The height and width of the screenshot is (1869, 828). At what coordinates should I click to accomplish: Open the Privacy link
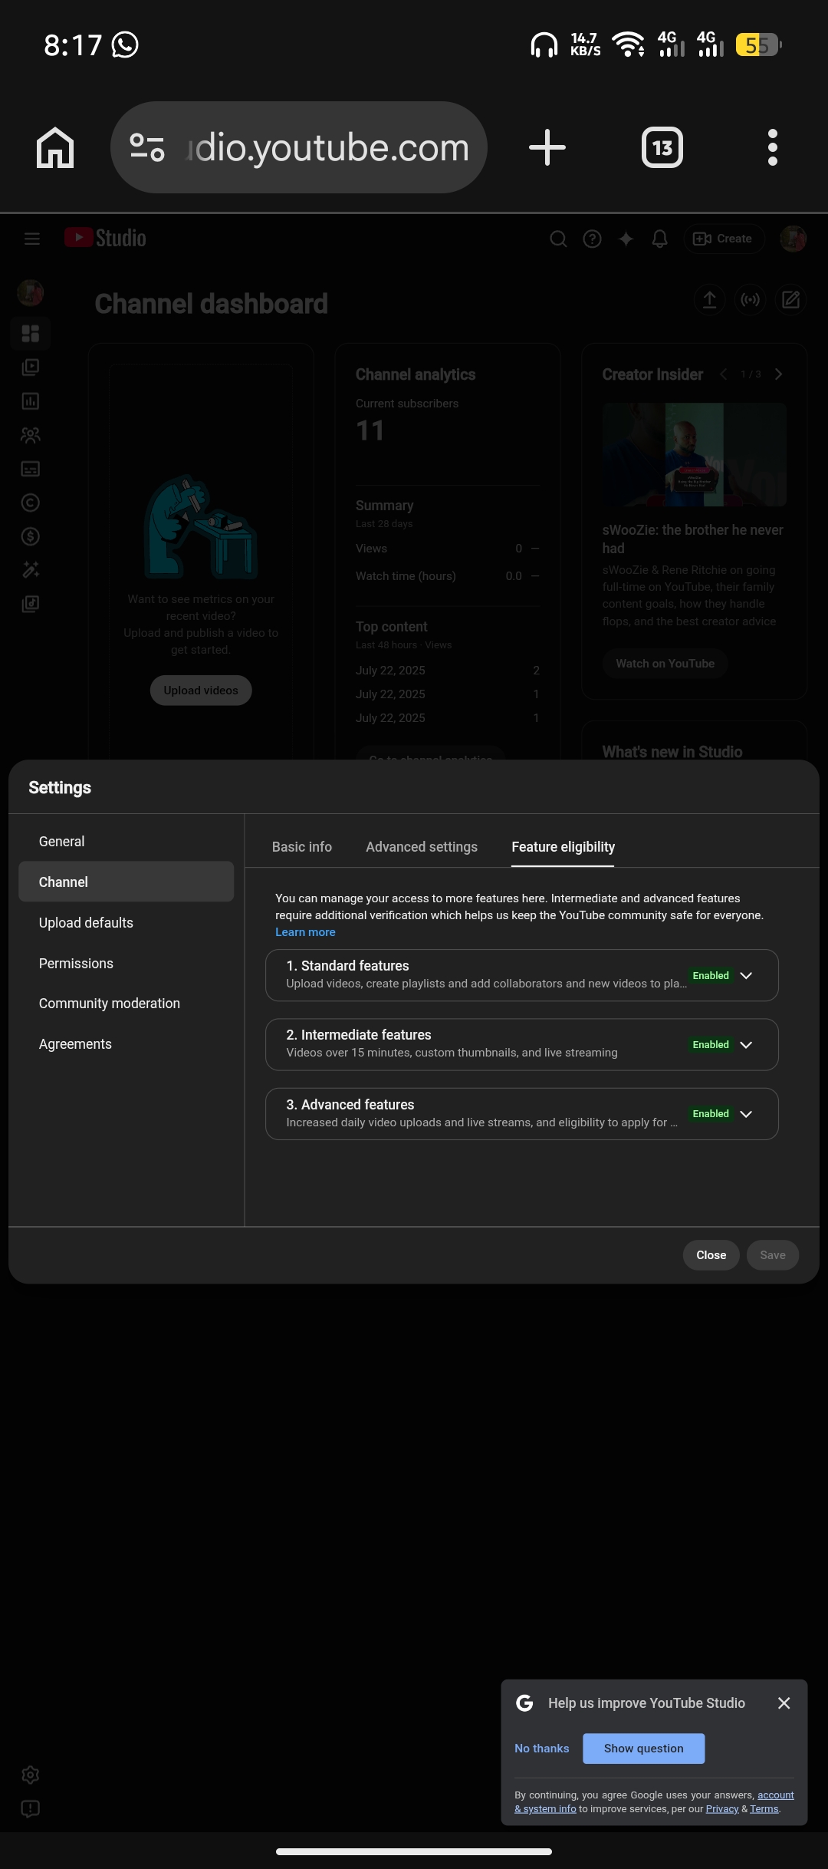coord(722,1808)
